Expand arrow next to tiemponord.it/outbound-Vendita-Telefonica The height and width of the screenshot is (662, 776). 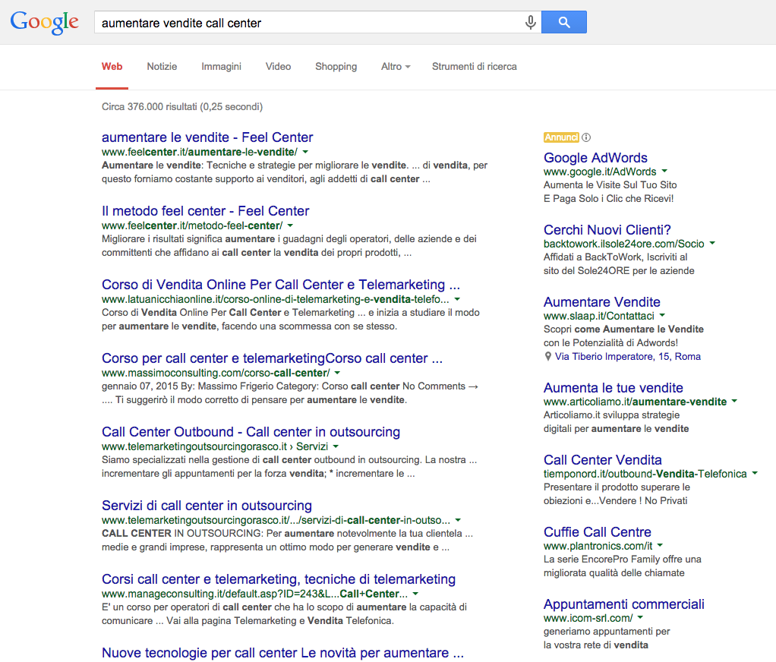click(755, 474)
